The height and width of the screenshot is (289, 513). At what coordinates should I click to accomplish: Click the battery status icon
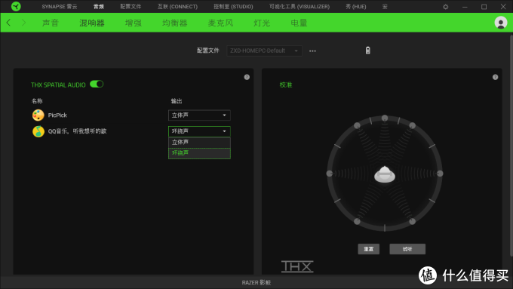367,51
